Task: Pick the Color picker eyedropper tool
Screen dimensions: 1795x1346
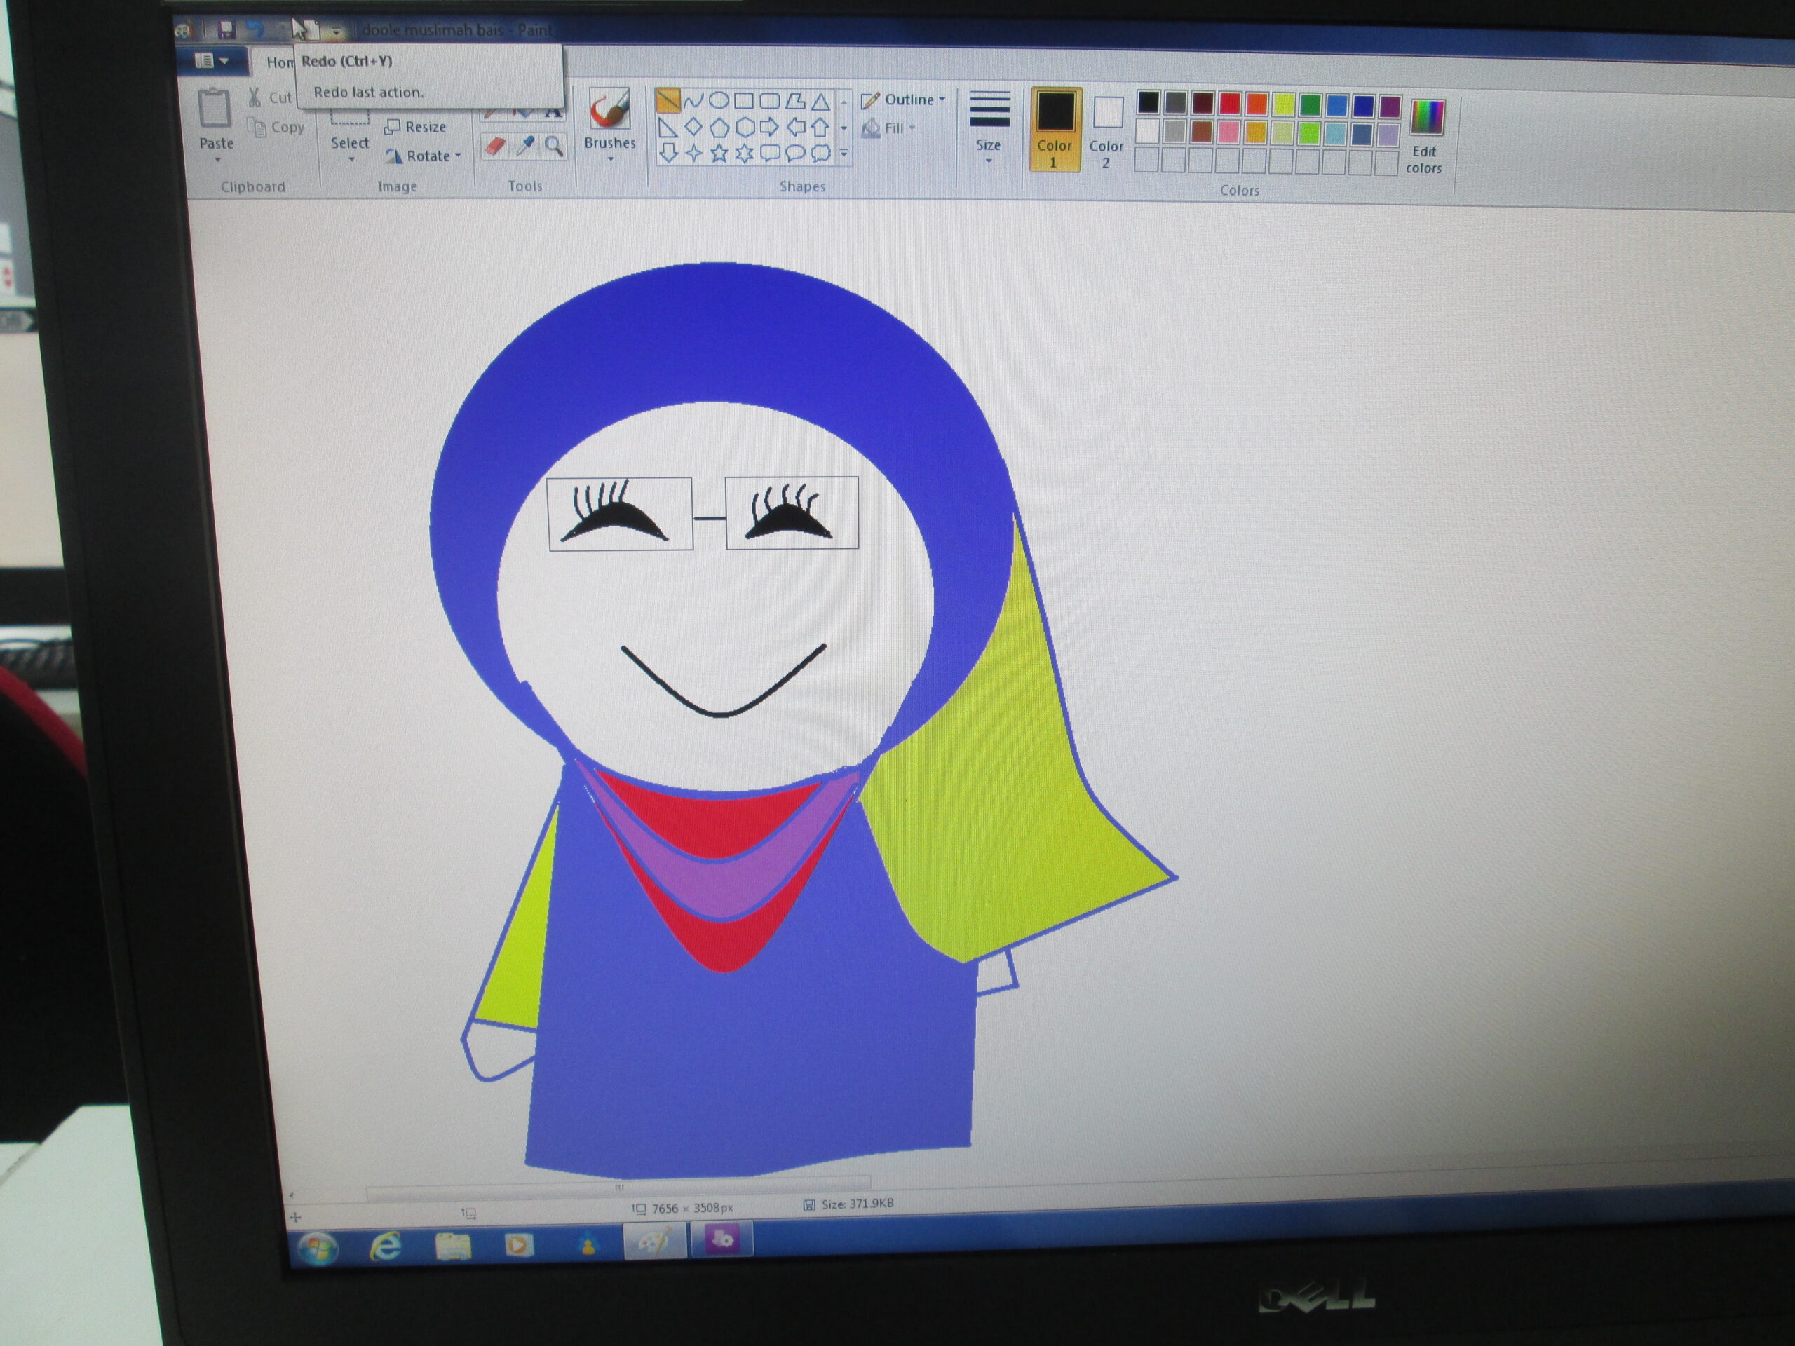Action: pyautogui.click(x=526, y=147)
